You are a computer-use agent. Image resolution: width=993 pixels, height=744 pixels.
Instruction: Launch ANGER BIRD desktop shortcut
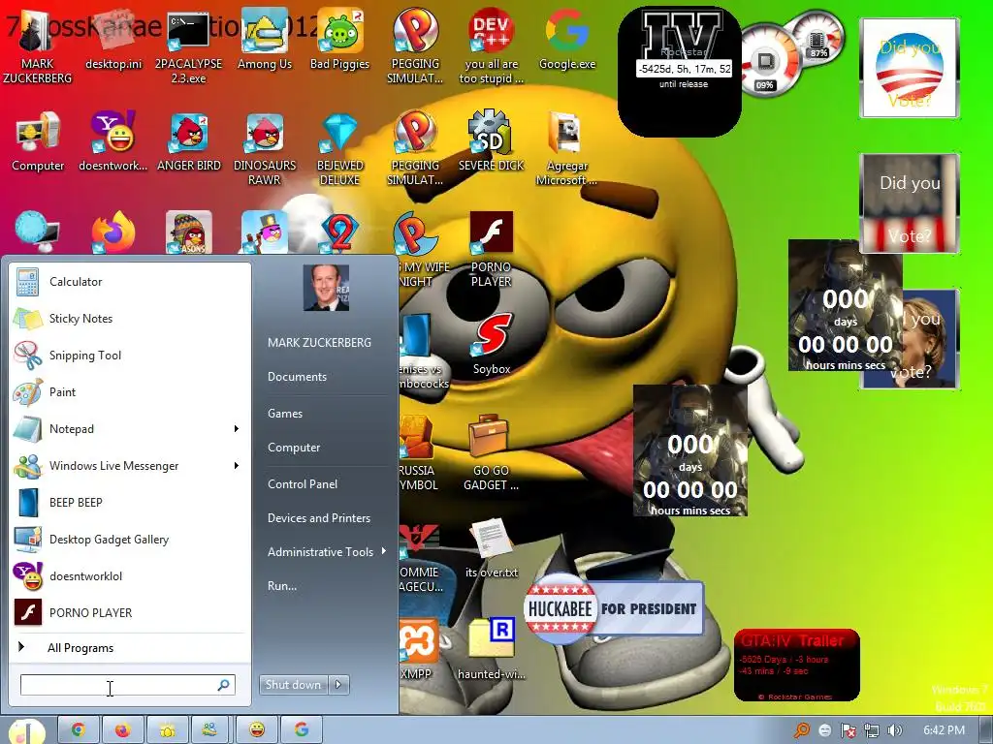pyautogui.click(x=189, y=141)
